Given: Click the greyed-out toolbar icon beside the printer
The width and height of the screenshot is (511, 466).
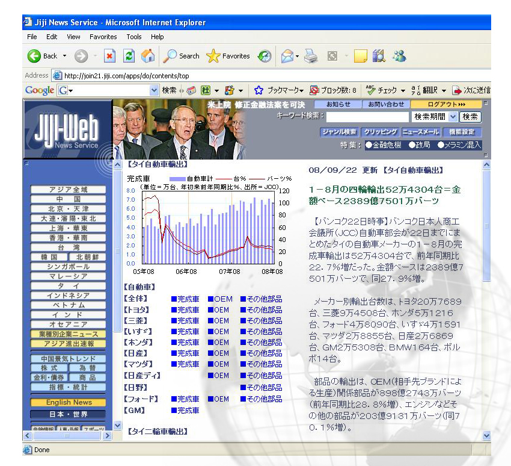Looking at the screenshot, I should [x=332, y=56].
